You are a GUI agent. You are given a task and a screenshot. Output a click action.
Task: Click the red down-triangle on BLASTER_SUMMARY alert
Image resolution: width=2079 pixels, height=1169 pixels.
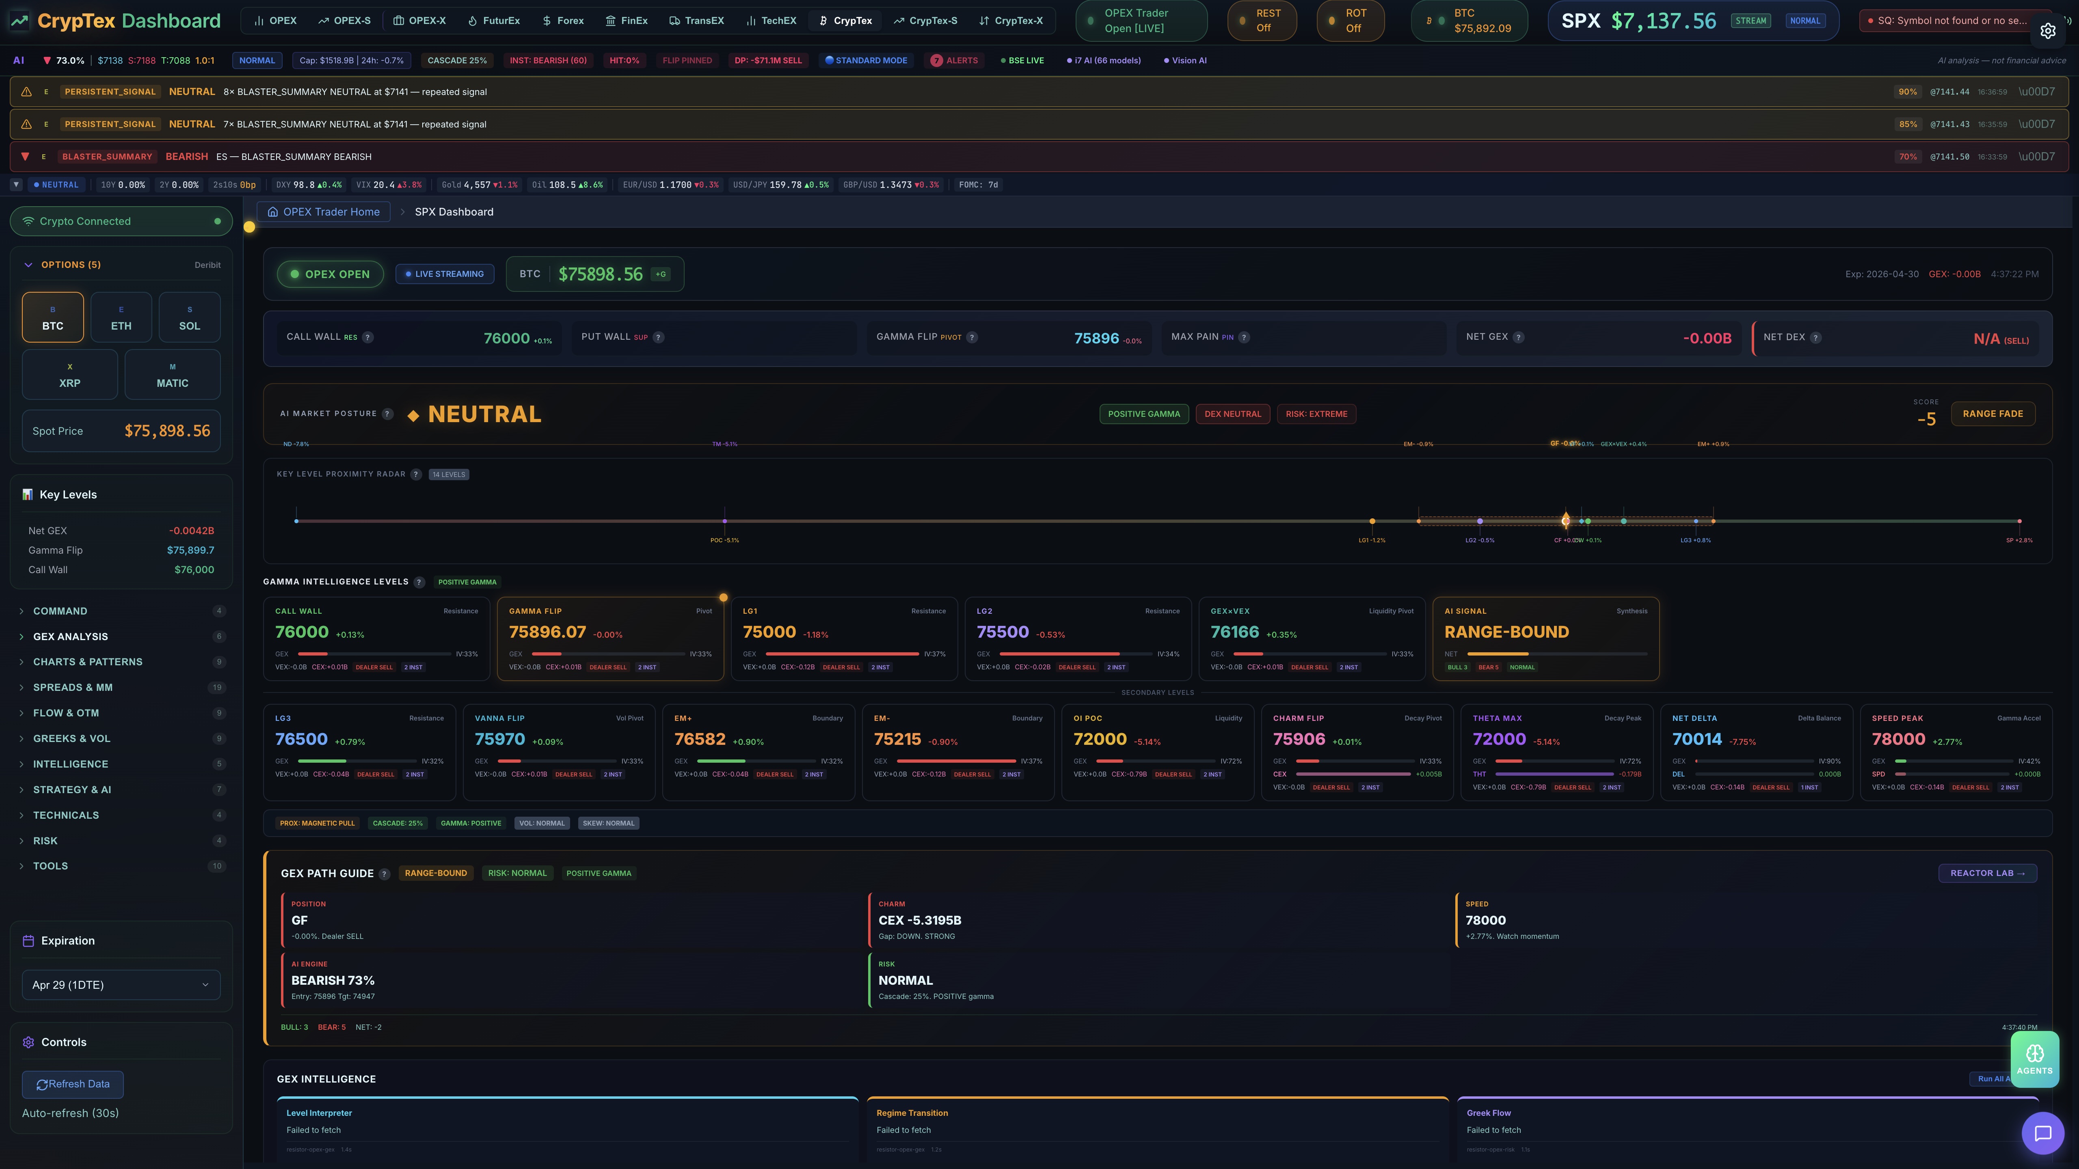(x=25, y=157)
